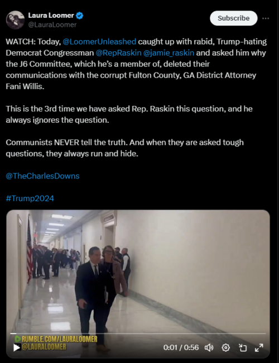Click the Subscribe button
Viewport: 279px width, 363px height.
pos(234,18)
